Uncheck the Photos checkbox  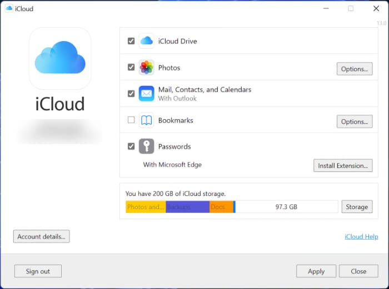coord(131,67)
